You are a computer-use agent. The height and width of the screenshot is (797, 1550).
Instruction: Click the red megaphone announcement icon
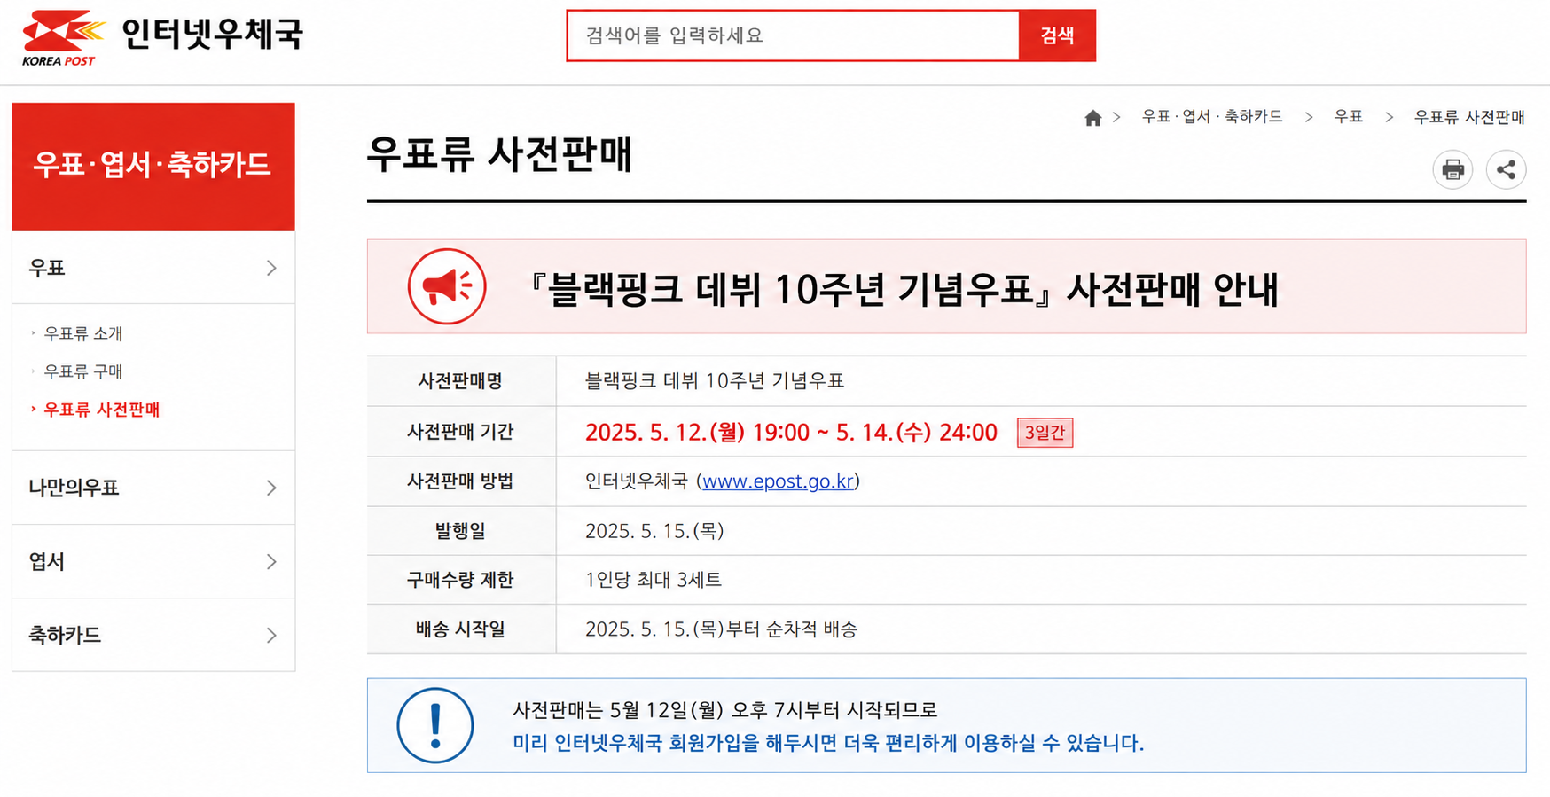coord(447,286)
